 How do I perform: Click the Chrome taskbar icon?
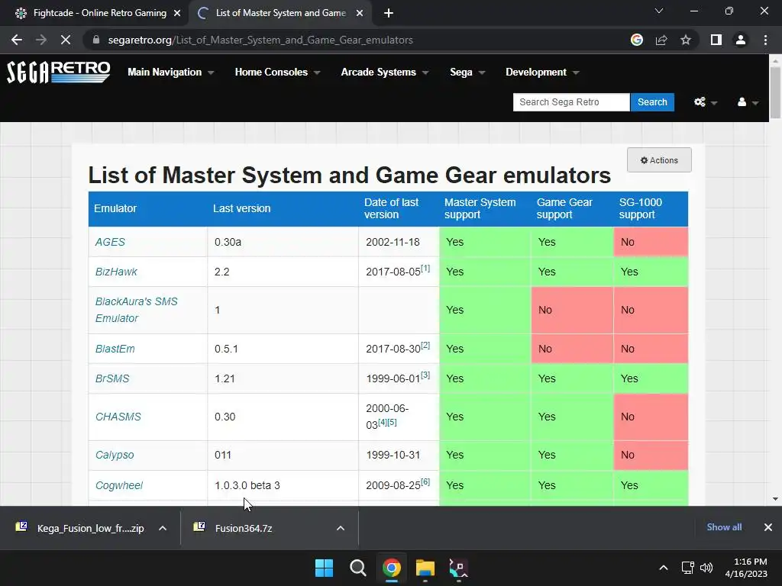(392, 568)
